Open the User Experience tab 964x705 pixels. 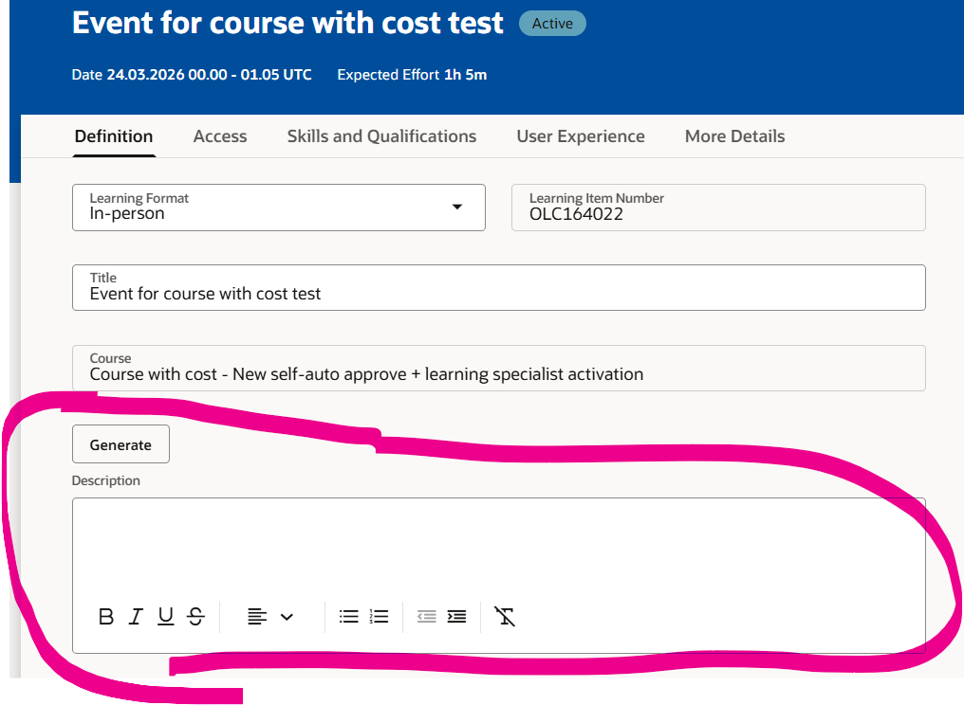tap(581, 136)
